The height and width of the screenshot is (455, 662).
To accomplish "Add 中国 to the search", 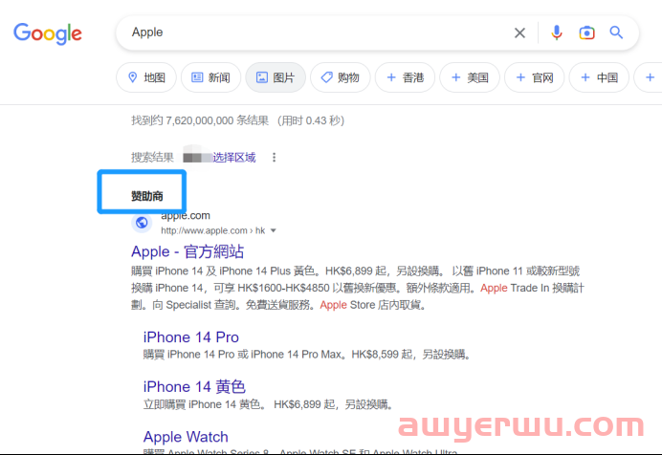I will 599,77.
